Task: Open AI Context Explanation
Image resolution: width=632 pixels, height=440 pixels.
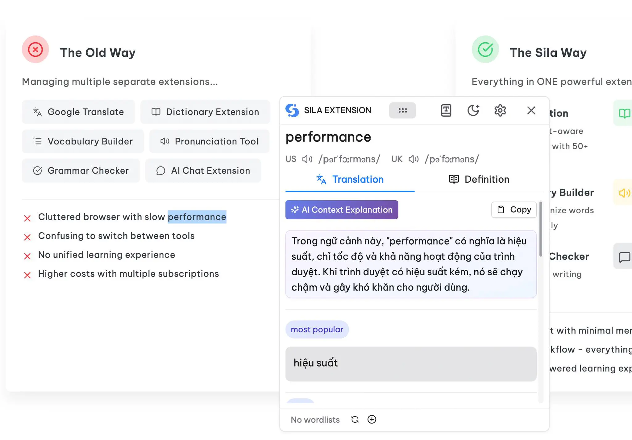Action: 342,210
